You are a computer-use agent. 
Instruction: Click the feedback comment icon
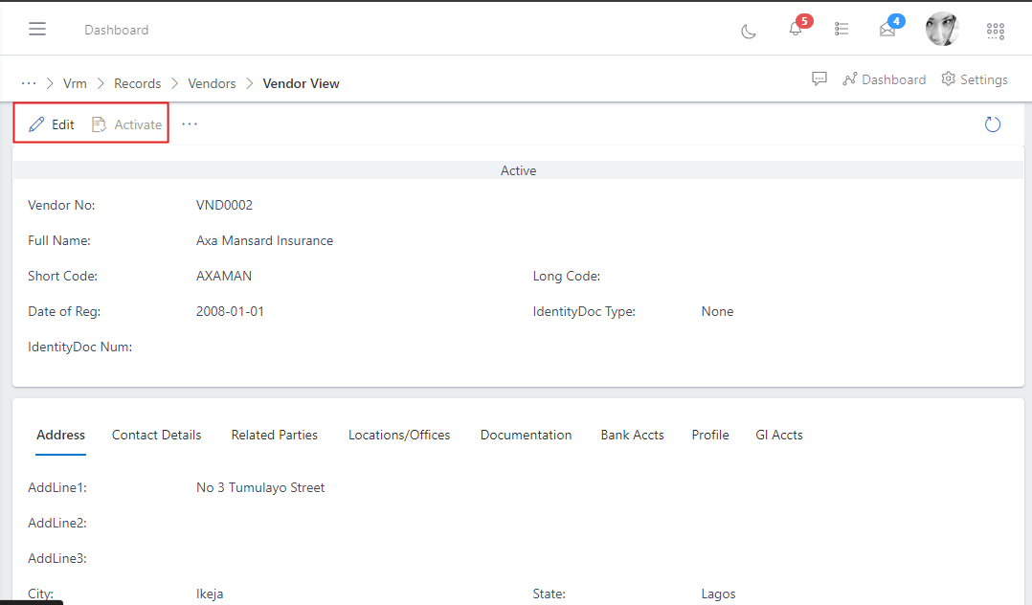click(x=819, y=78)
